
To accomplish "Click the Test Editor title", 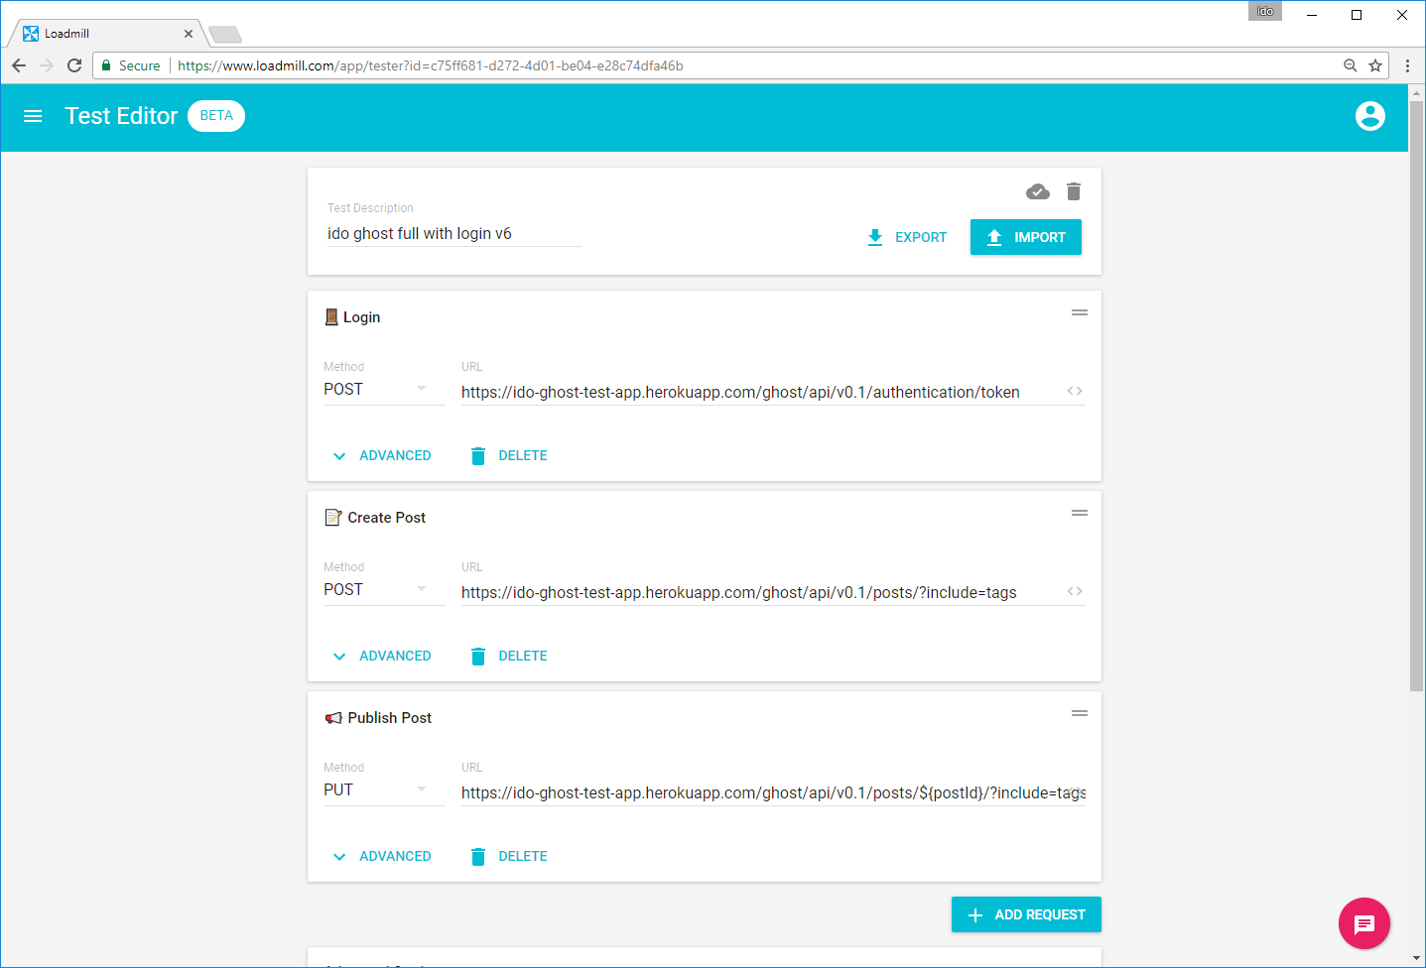I will (x=121, y=116).
